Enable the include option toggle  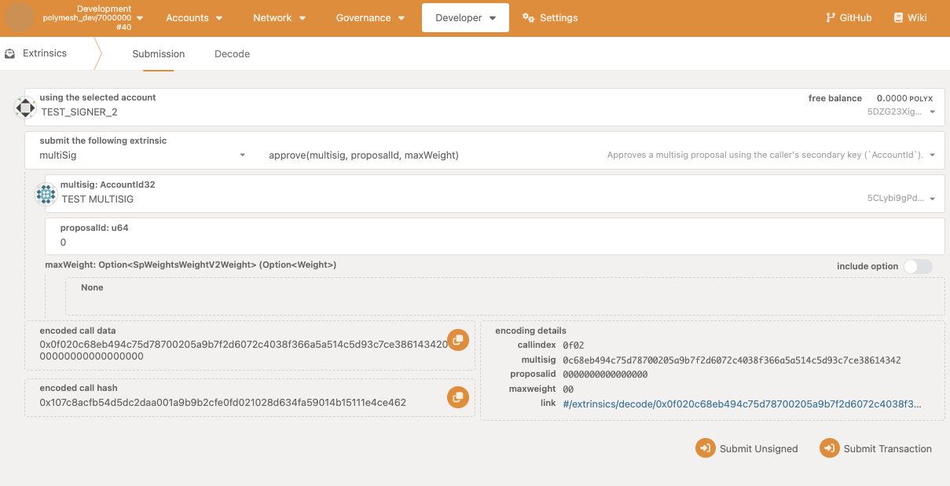click(917, 267)
